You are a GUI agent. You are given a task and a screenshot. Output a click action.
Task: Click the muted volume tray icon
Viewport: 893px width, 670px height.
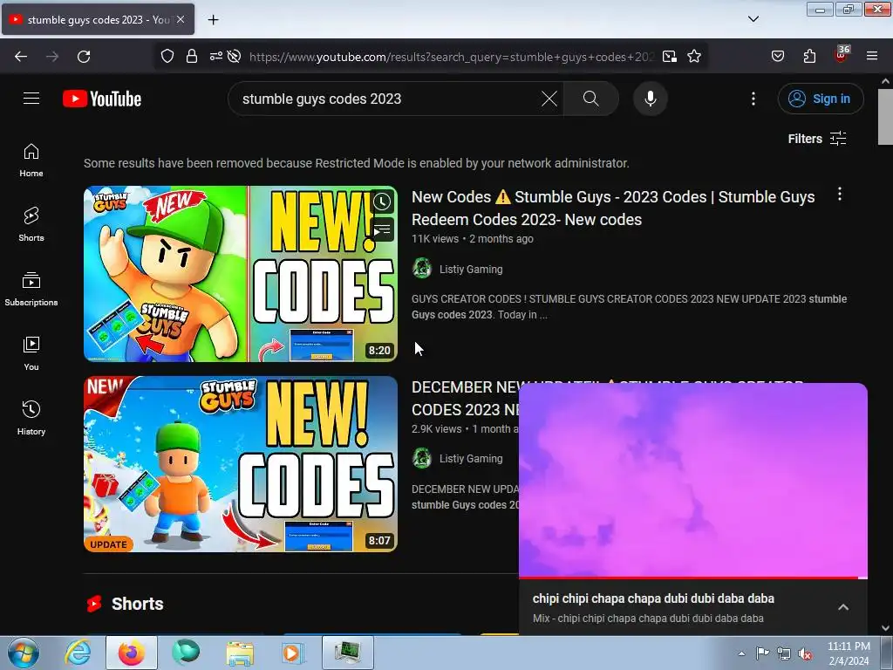tap(805, 653)
